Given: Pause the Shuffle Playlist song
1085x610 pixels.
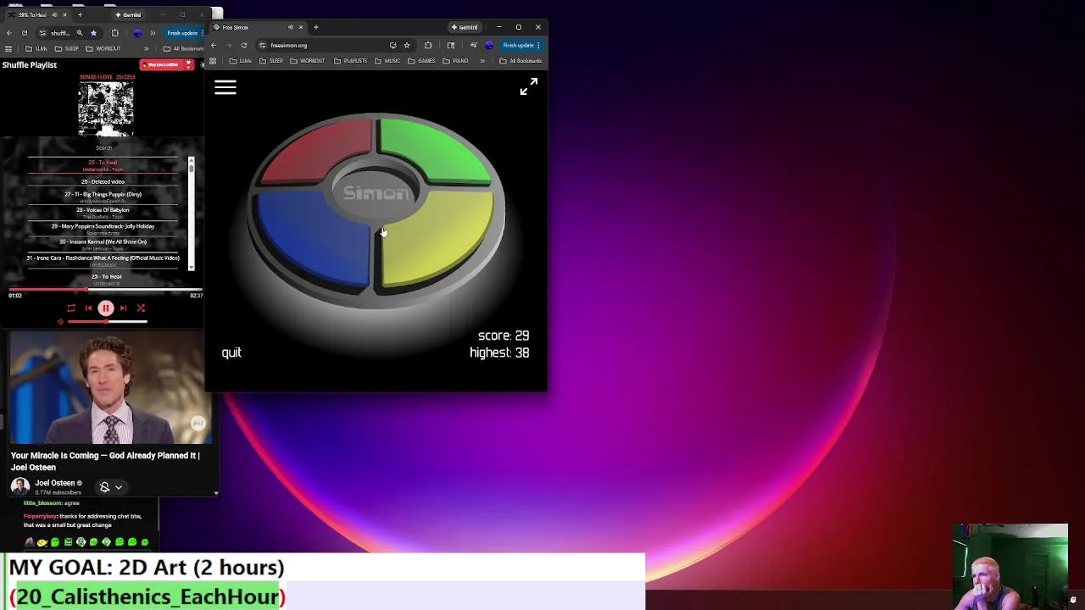Looking at the screenshot, I should (106, 308).
